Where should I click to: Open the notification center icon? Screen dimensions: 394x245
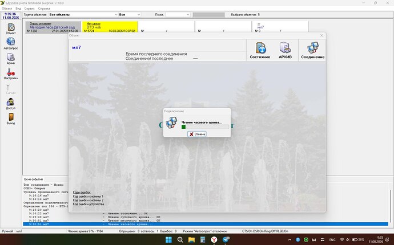point(387,240)
